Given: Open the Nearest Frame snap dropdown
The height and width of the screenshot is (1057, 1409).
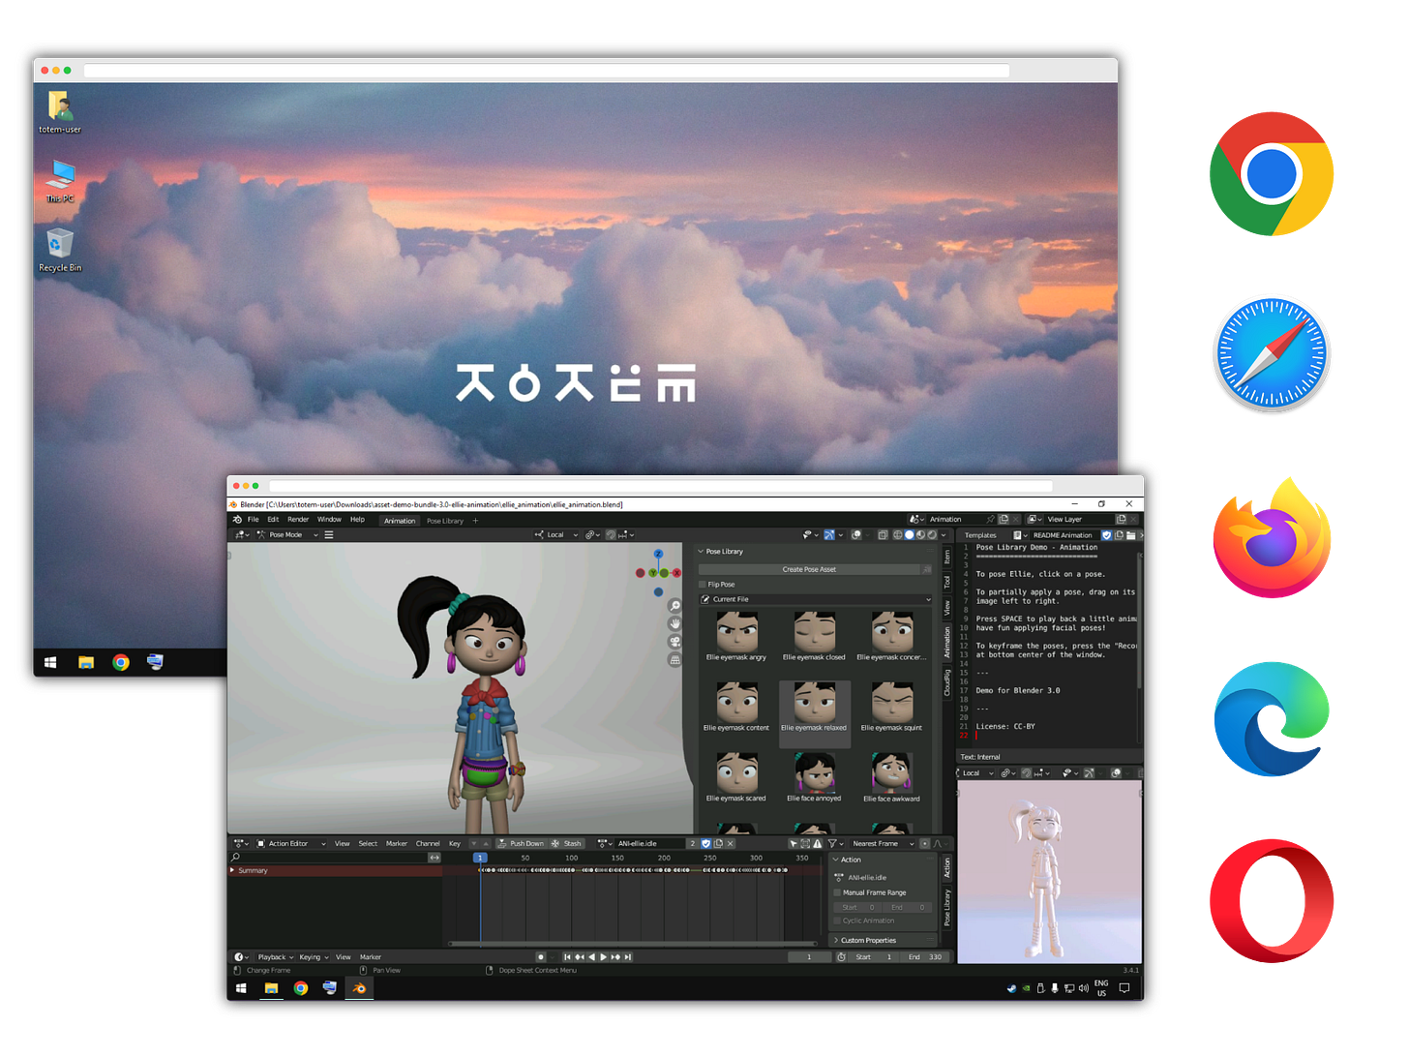Looking at the screenshot, I should [881, 843].
